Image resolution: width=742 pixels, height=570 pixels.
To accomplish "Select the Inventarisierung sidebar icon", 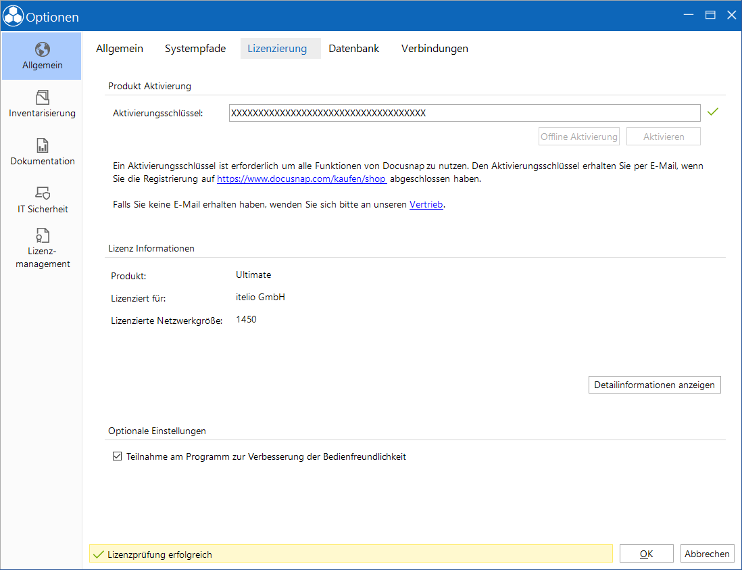I will pos(42,97).
